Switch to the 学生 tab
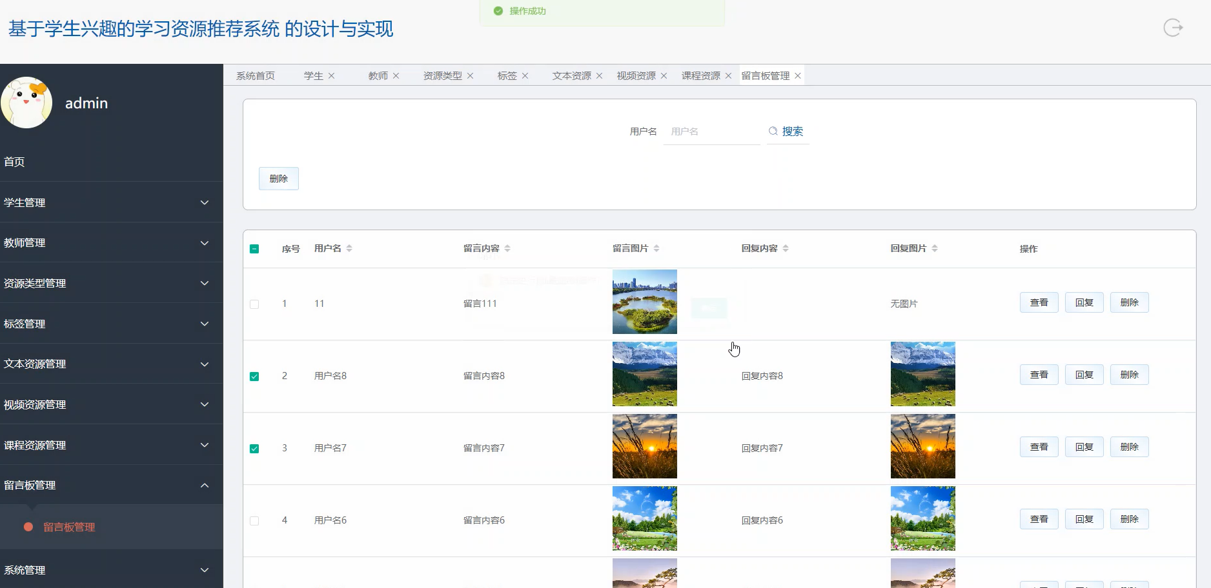Screen dimensions: 1211x588 [314, 75]
